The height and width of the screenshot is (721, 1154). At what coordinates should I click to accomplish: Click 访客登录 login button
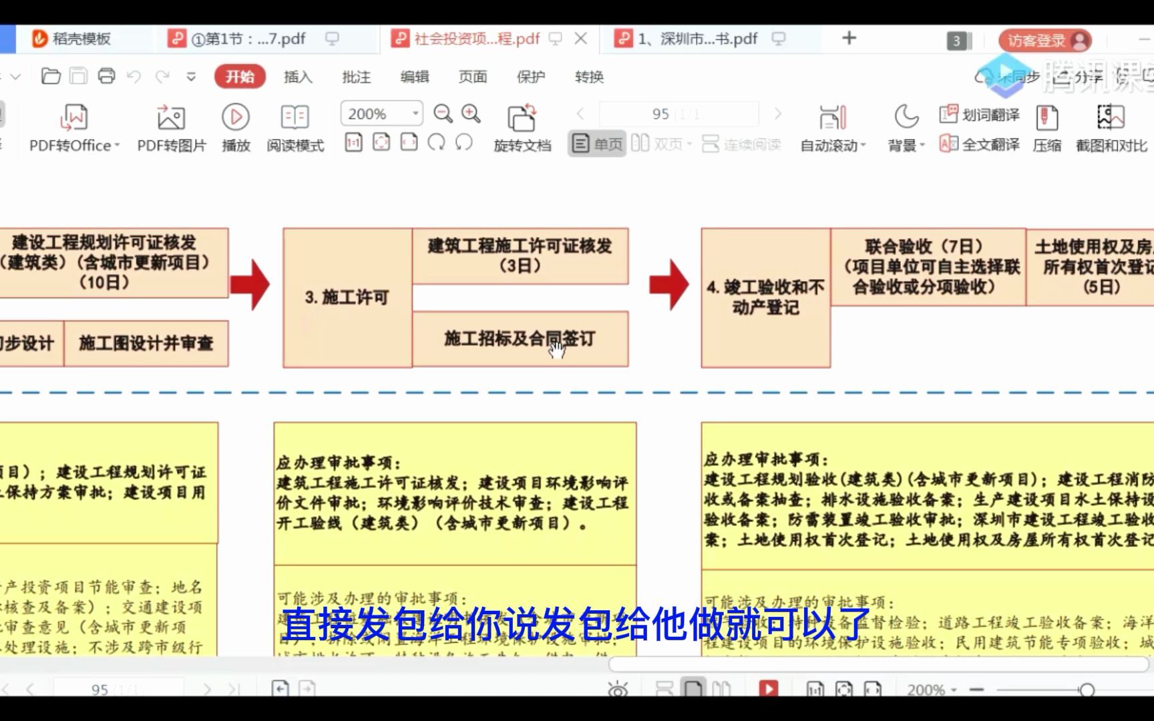[x=1045, y=41]
